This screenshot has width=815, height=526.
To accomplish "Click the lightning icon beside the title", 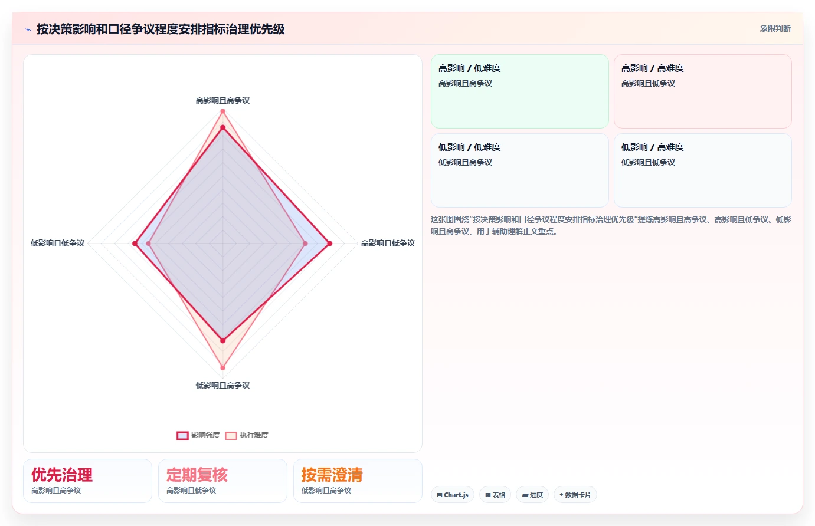I will point(28,29).
